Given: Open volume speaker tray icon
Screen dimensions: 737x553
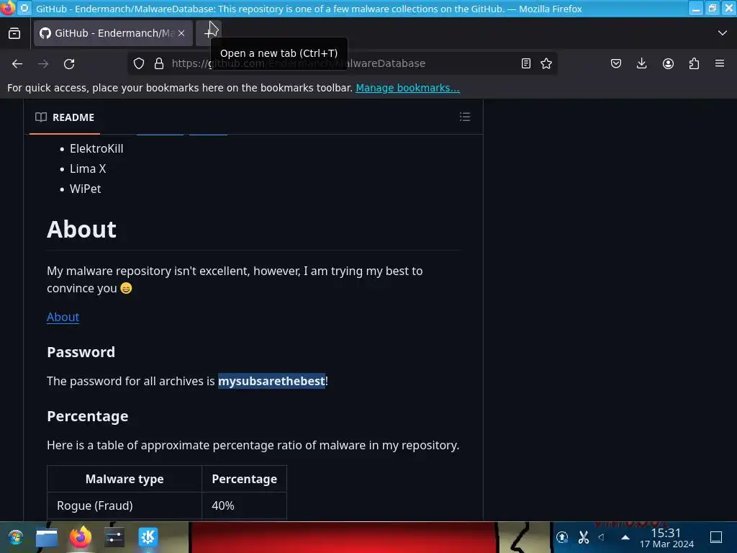Looking at the screenshot, I should click(602, 537).
